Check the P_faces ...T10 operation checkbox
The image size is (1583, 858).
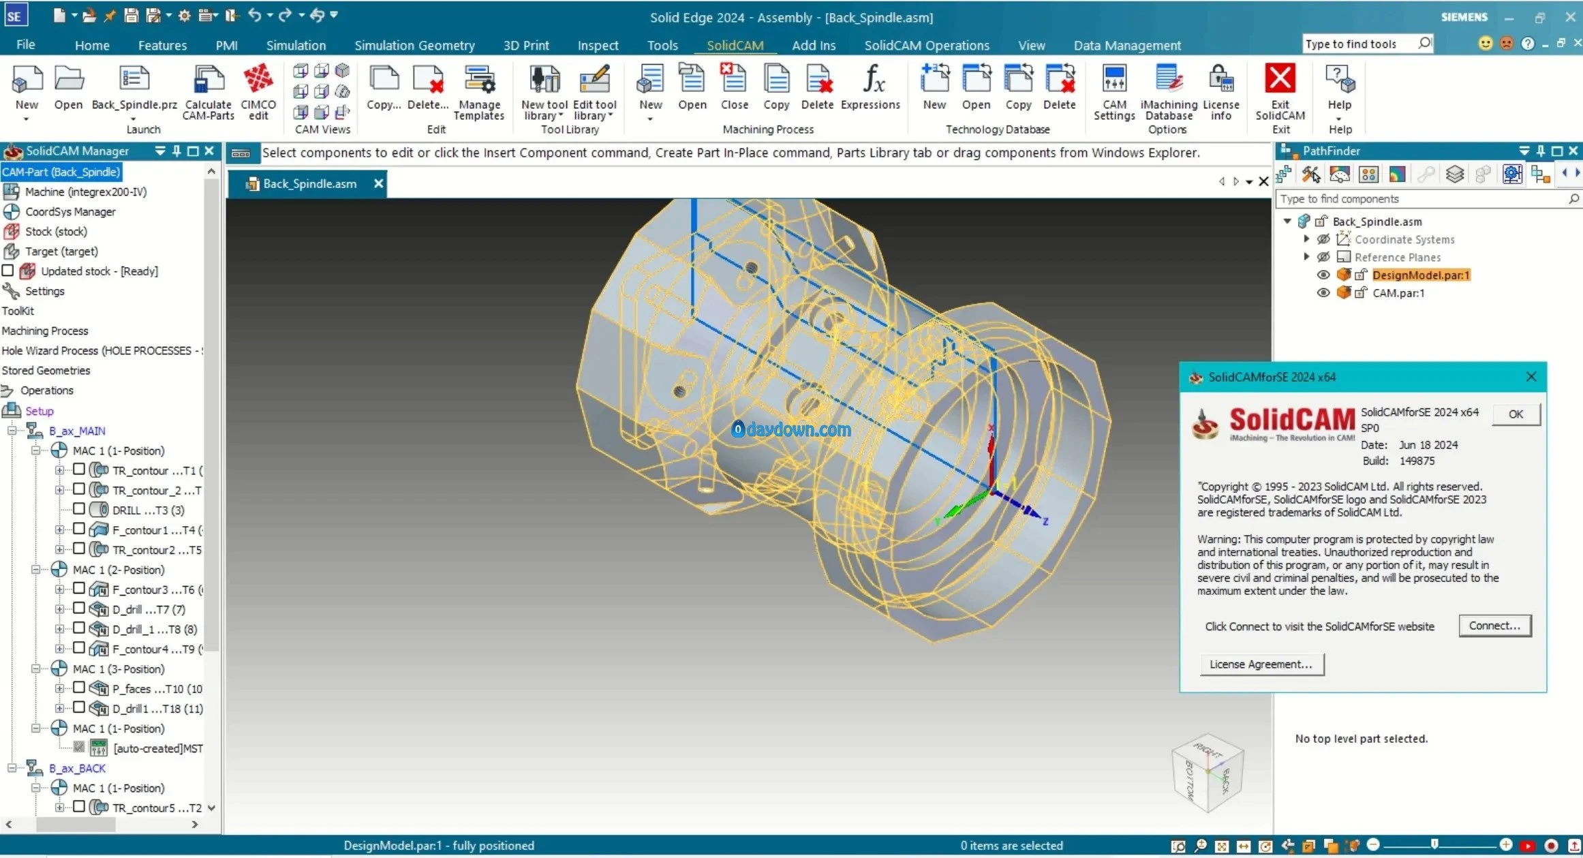(x=79, y=688)
